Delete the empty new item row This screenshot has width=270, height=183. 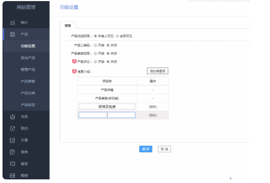point(153,115)
